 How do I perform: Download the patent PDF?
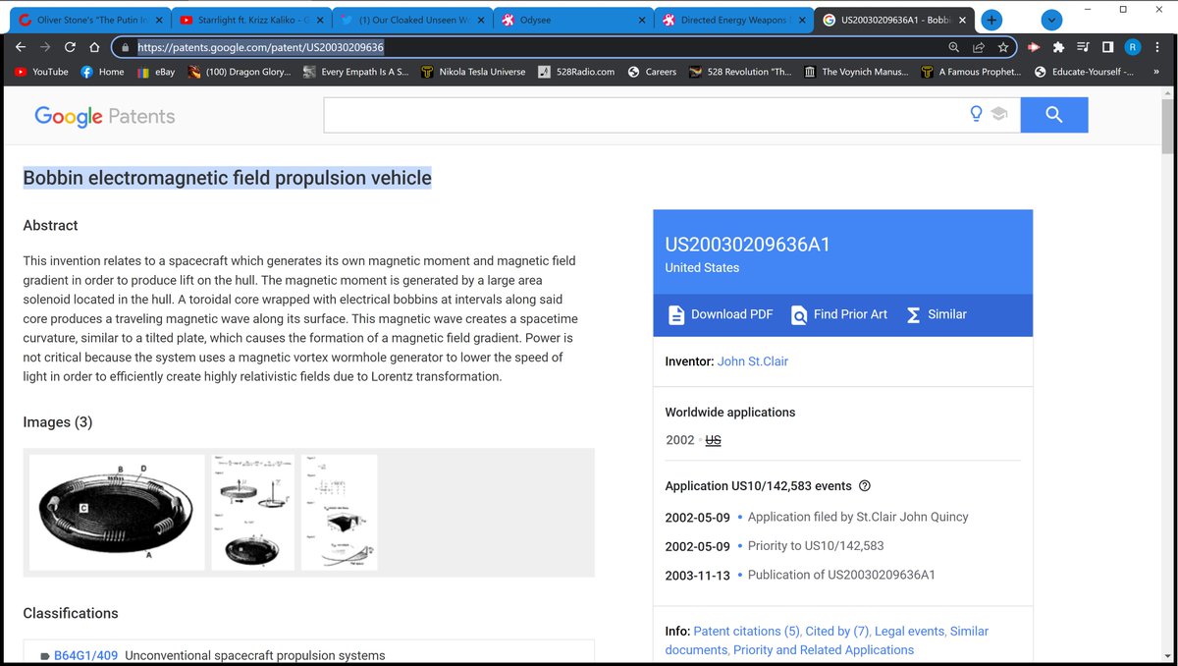tap(721, 314)
